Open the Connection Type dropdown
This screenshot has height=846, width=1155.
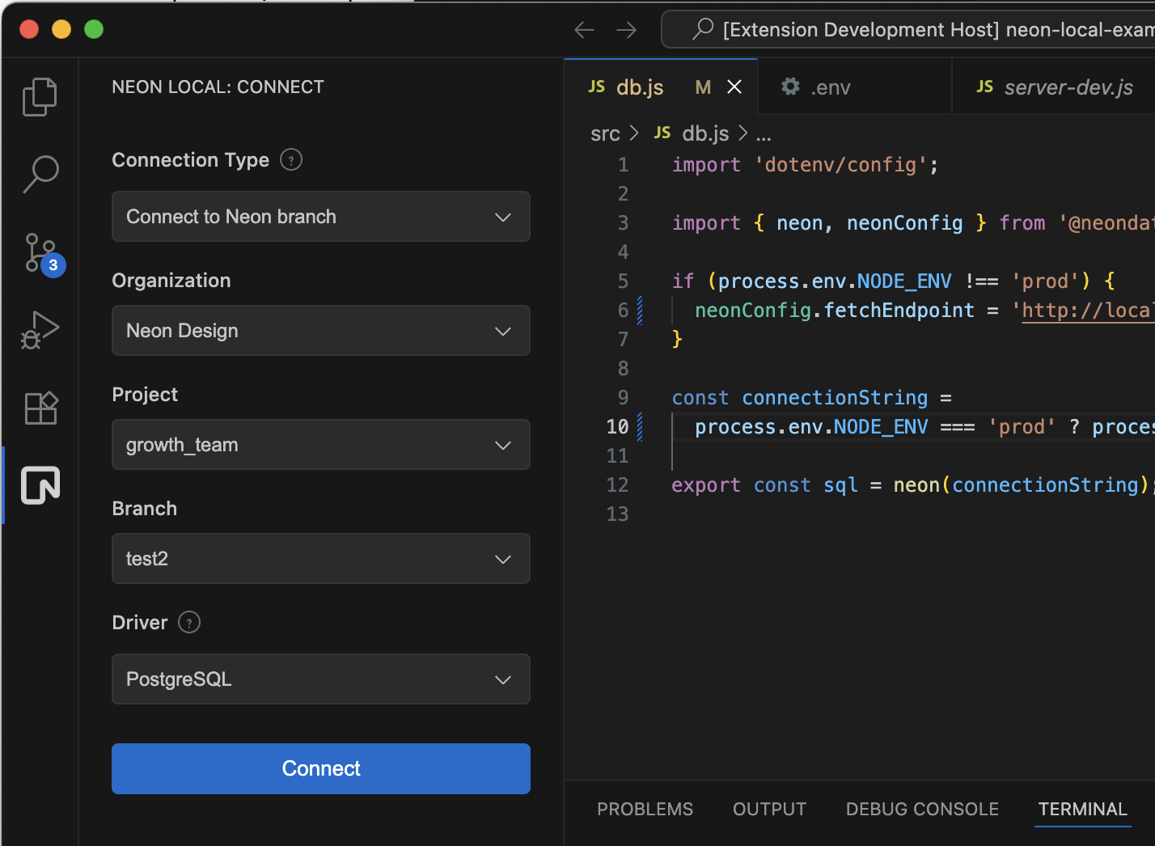[321, 217]
